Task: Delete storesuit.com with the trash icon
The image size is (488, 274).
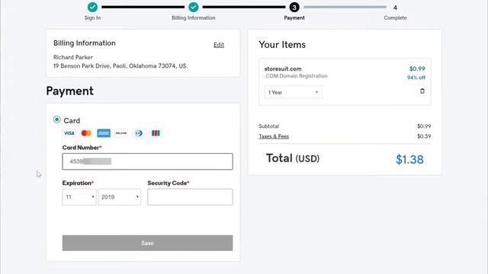Action: pos(422,91)
